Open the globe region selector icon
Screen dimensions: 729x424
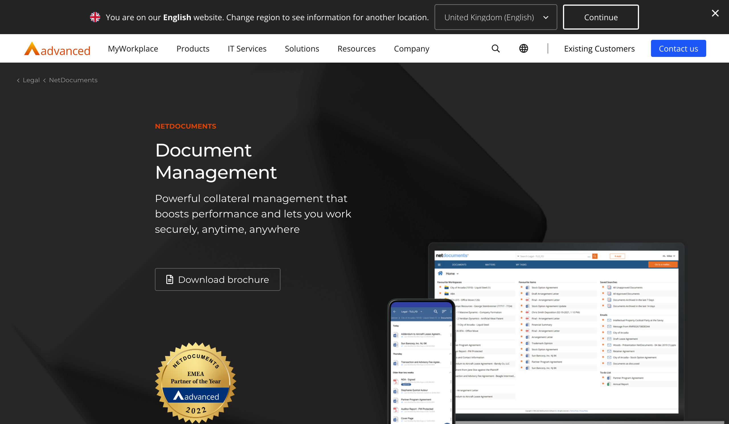coord(523,49)
